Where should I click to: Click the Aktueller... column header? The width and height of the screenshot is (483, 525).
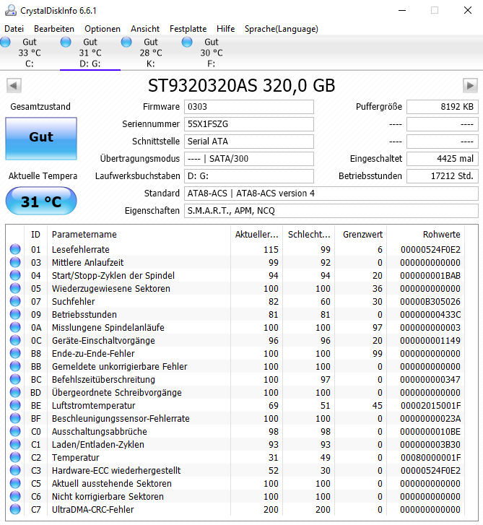[x=257, y=235]
